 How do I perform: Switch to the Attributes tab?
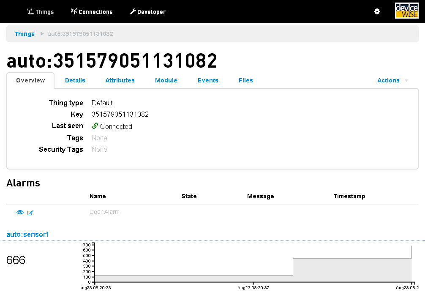tap(120, 80)
